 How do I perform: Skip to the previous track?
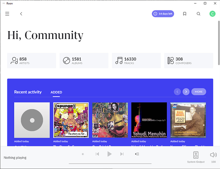click(x=97, y=154)
